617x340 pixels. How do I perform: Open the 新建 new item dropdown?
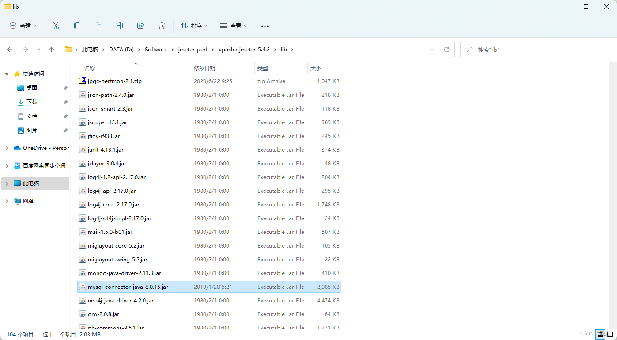pyautogui.click(x=23, y=26)
